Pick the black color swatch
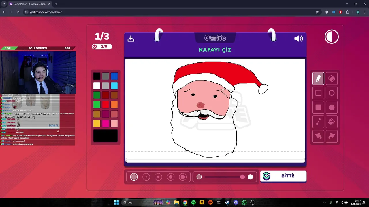The height and width of the screenshot is (207, 369). coord(97,76)
